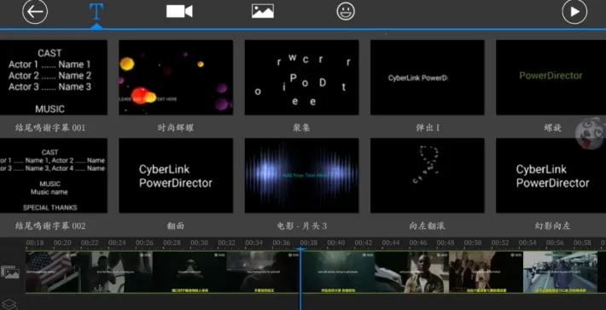
Task: Jump to 00:52 on the timeline ruler
Action: (500, 243)
